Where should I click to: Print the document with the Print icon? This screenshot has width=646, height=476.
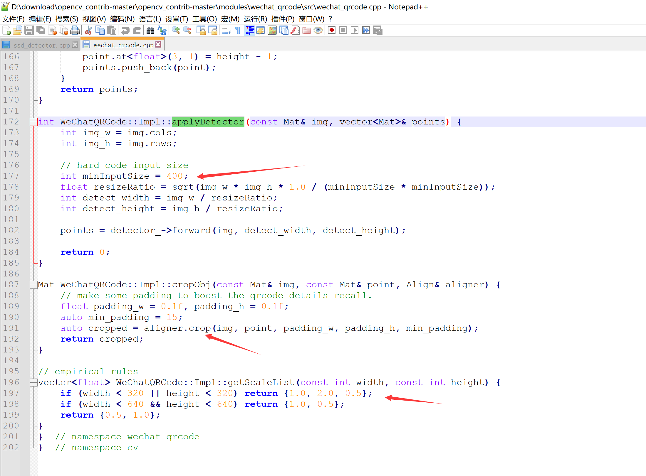coord(75,30)
